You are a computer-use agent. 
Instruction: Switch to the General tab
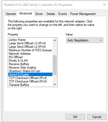[11, 14]
